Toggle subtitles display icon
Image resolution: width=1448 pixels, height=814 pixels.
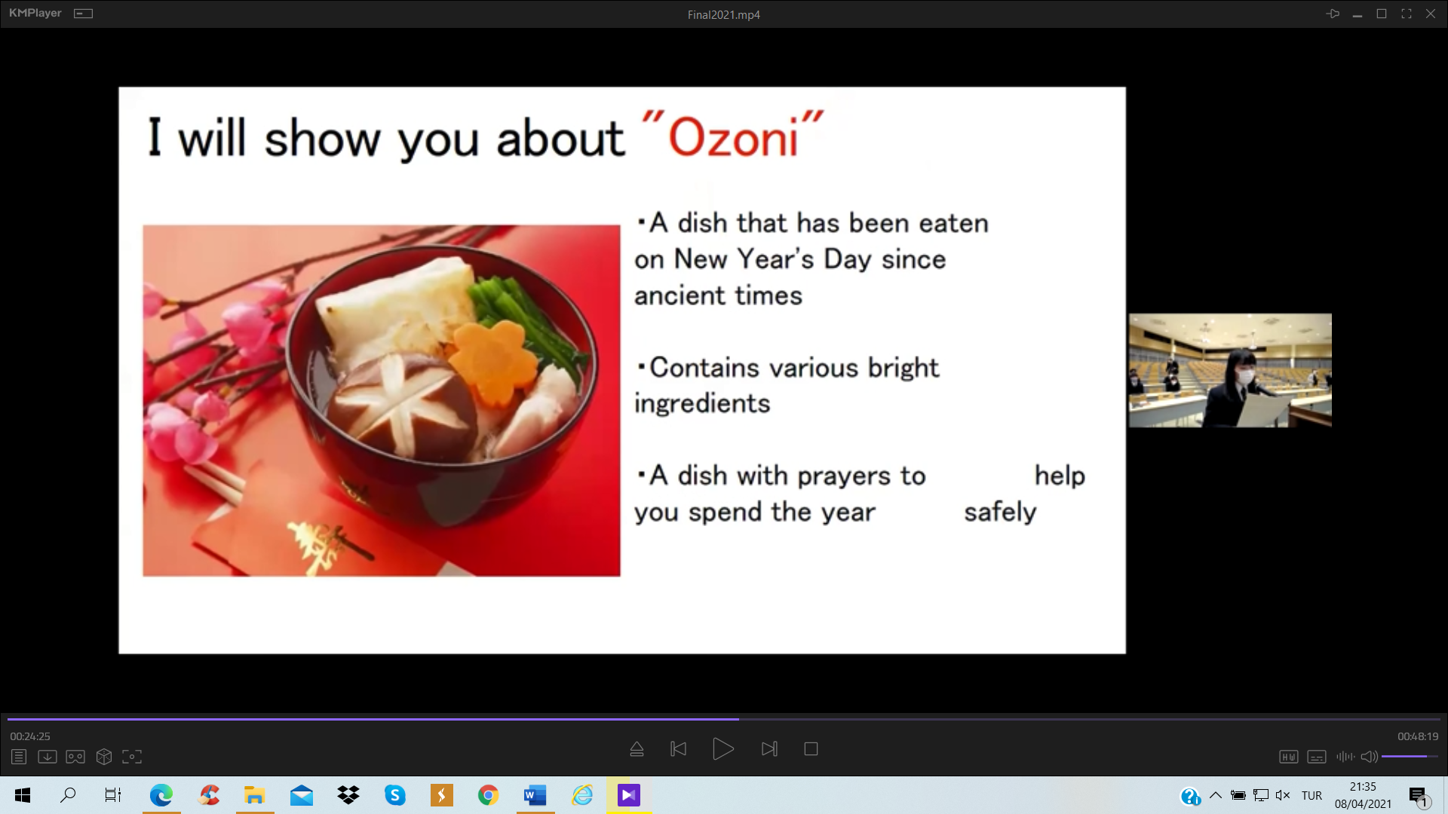(x=1317, y=757)
